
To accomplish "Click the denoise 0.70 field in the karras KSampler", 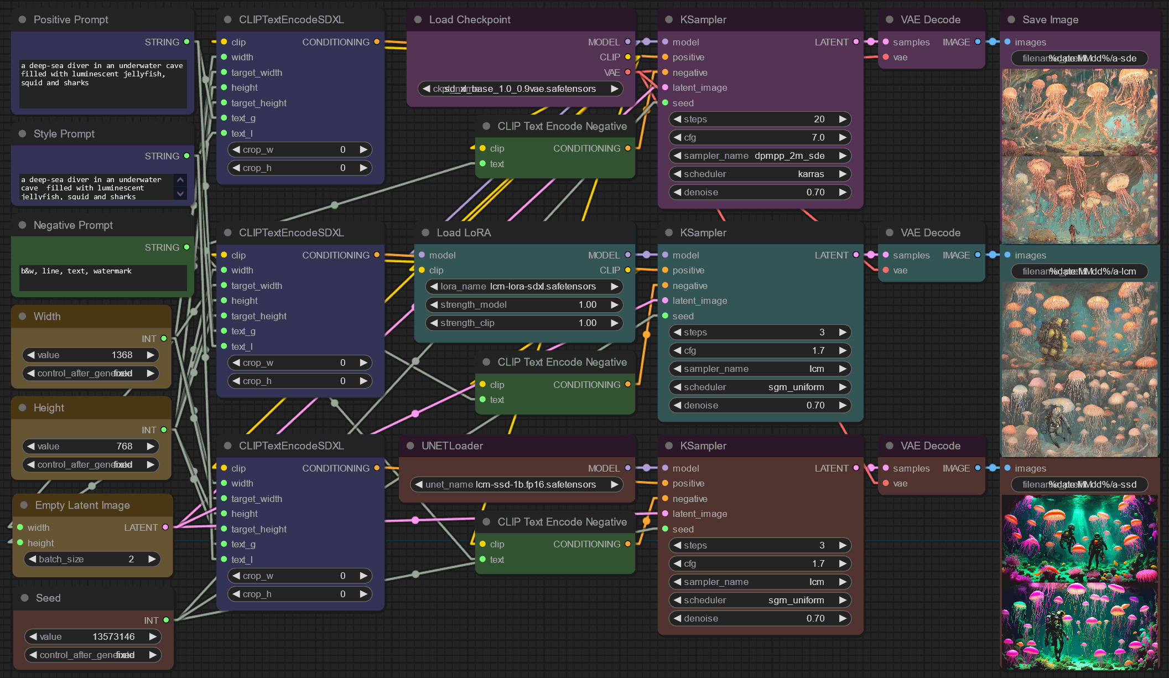I will click(760, 192).
